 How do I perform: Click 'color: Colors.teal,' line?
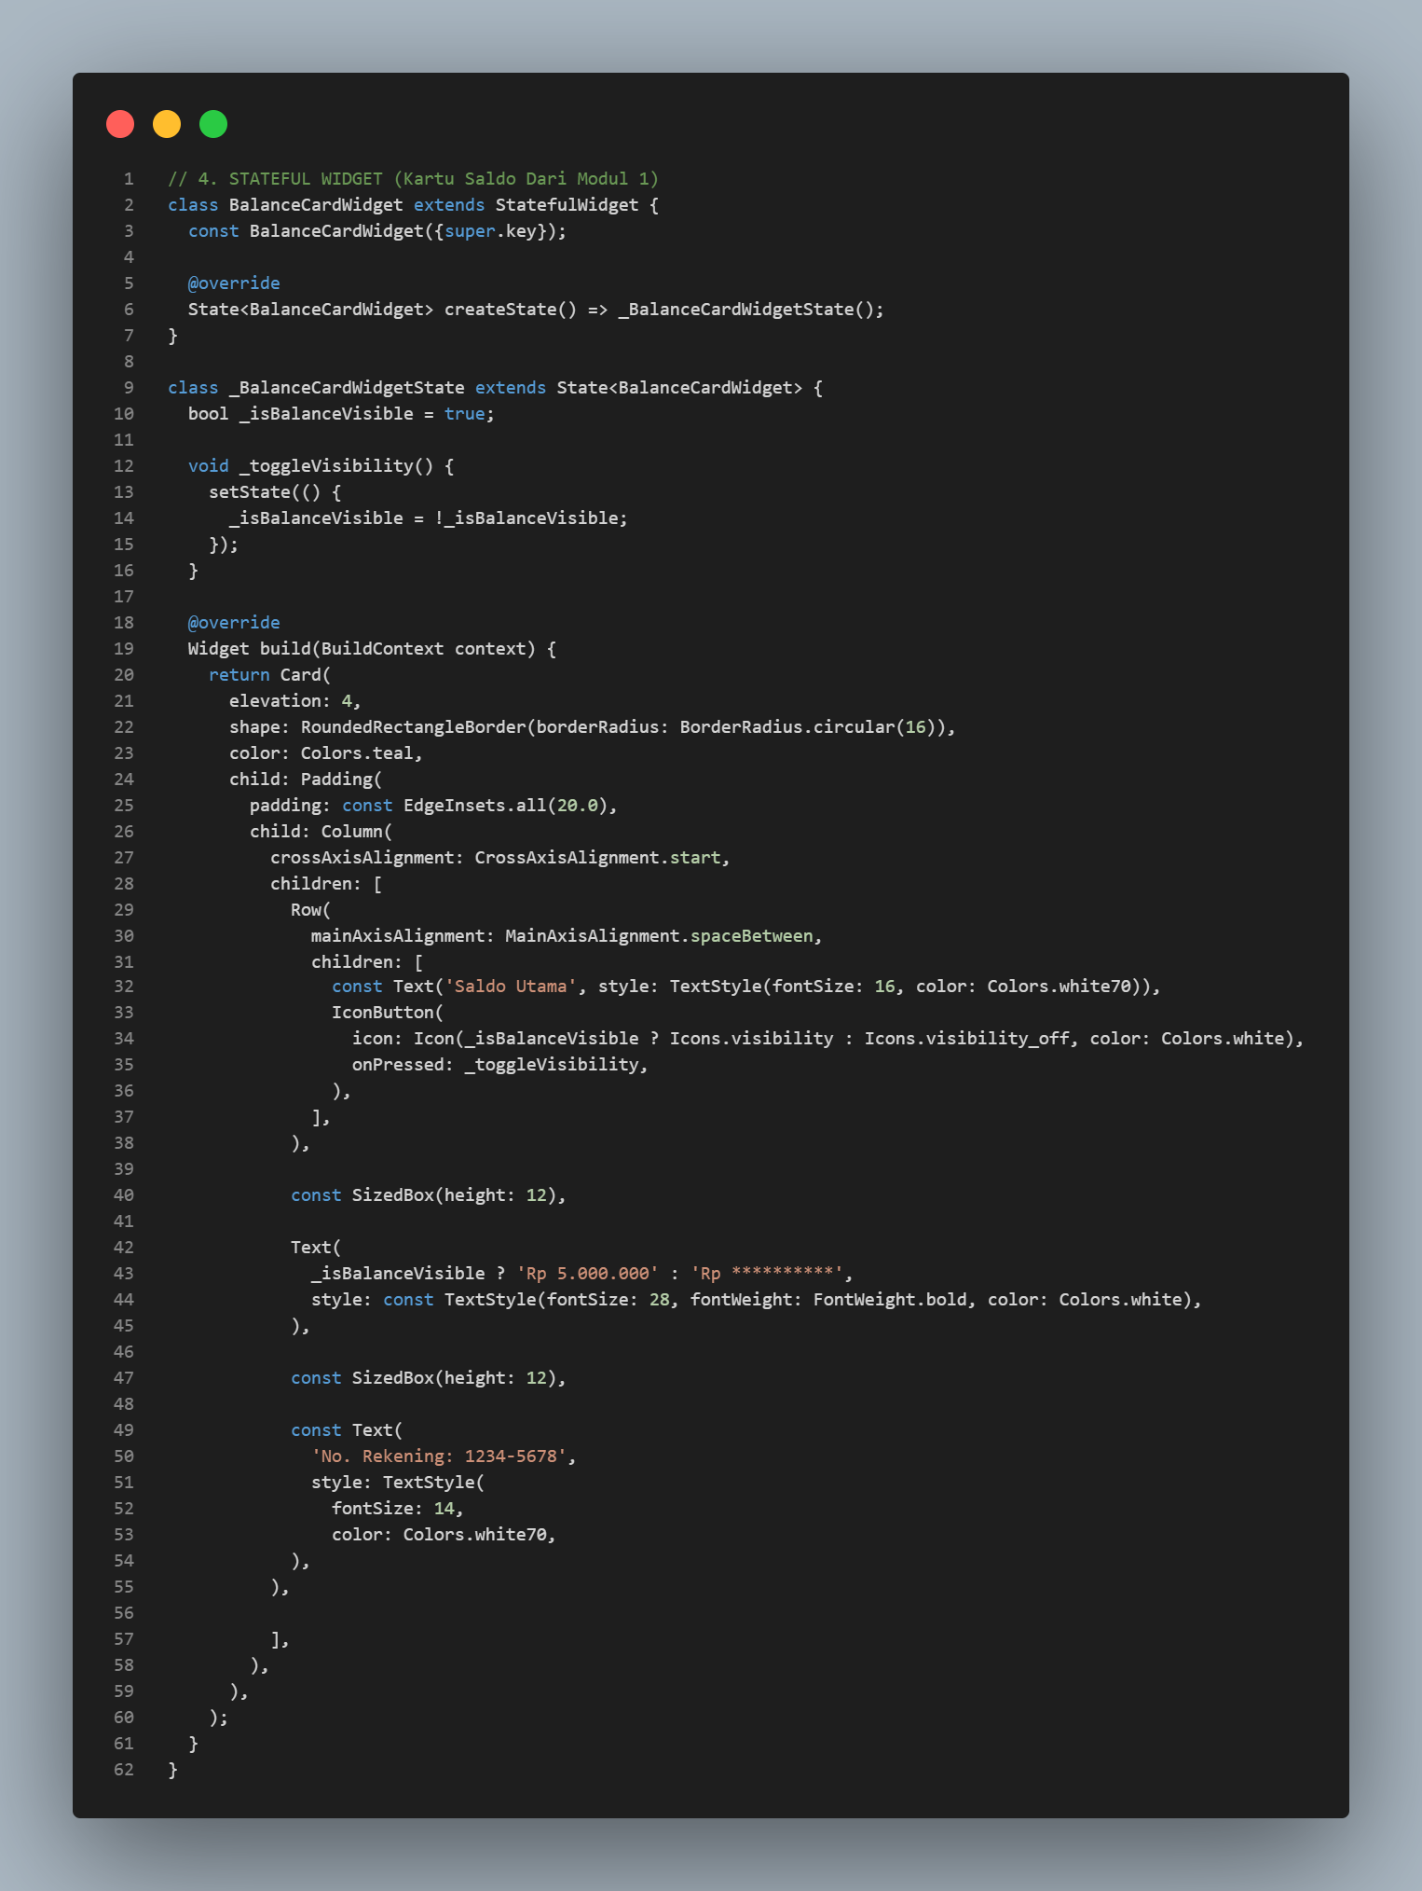coord(326,752)
